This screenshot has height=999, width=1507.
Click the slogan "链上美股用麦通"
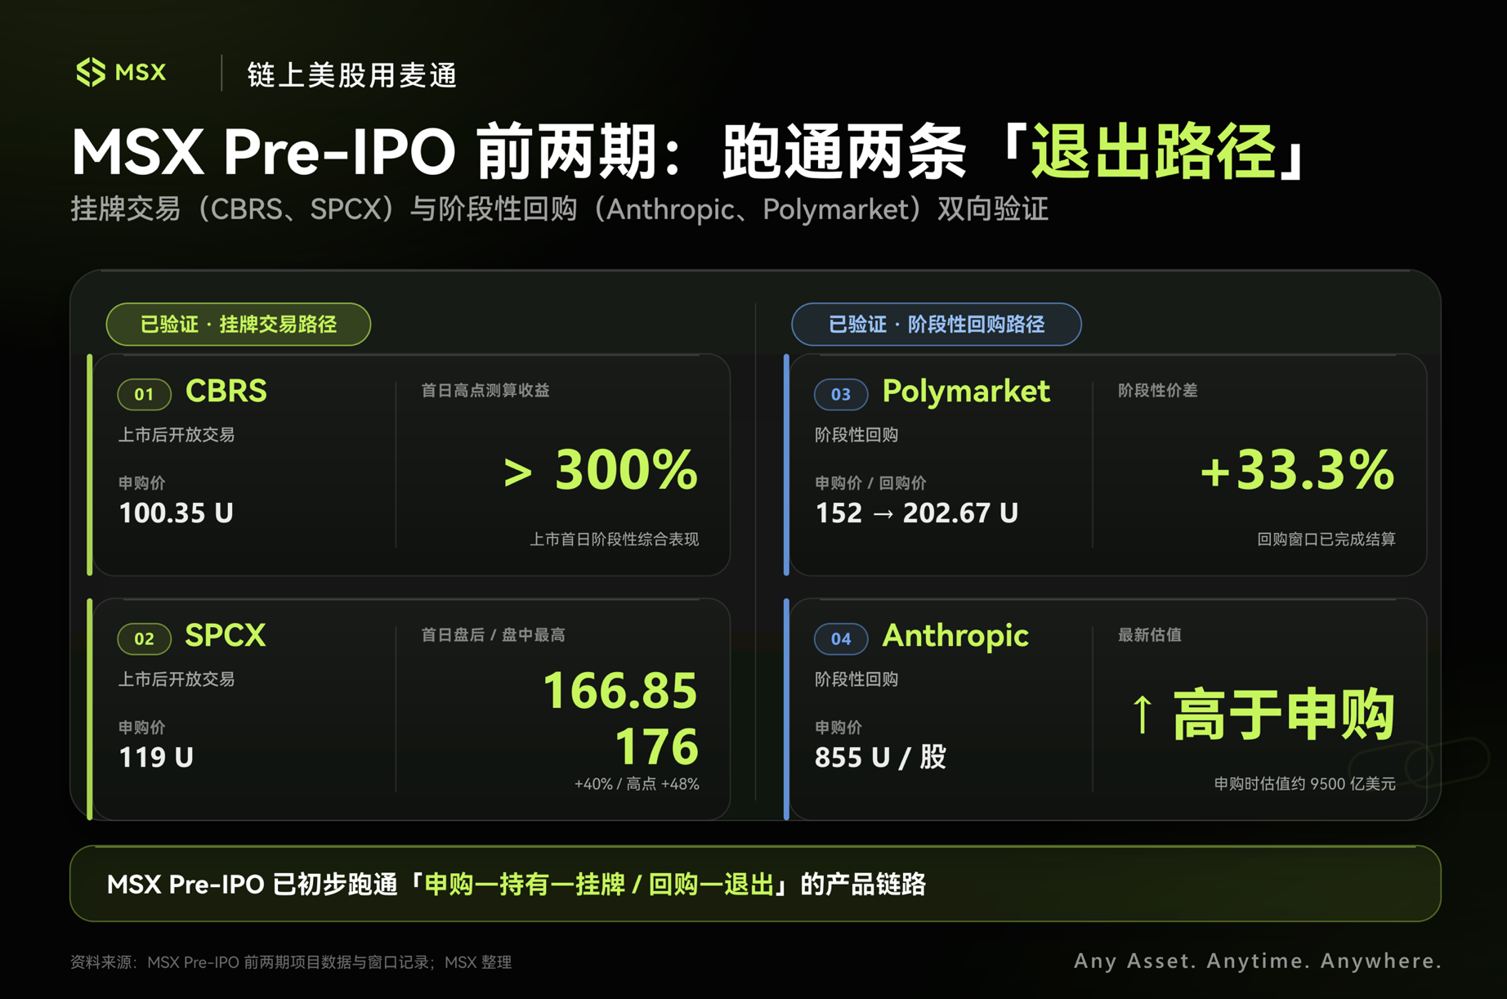point(352,75)
